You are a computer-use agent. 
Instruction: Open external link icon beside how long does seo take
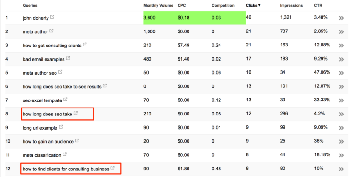(x=76, y=113)
